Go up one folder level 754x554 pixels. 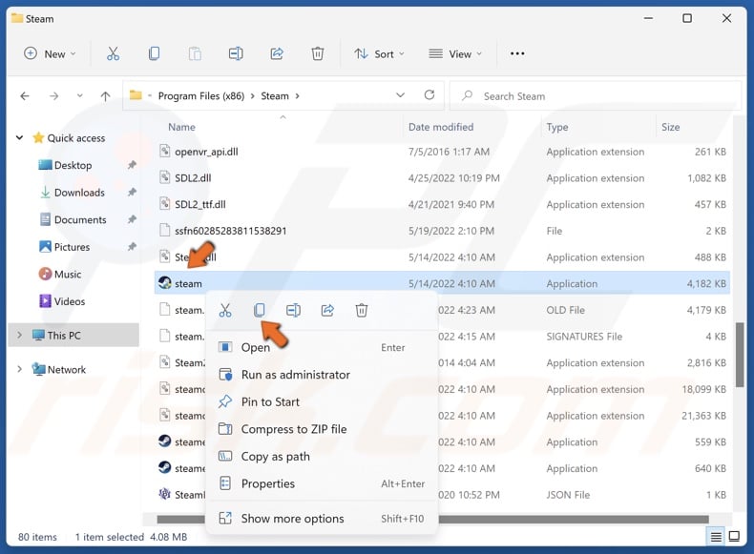[x=105, y=96]
